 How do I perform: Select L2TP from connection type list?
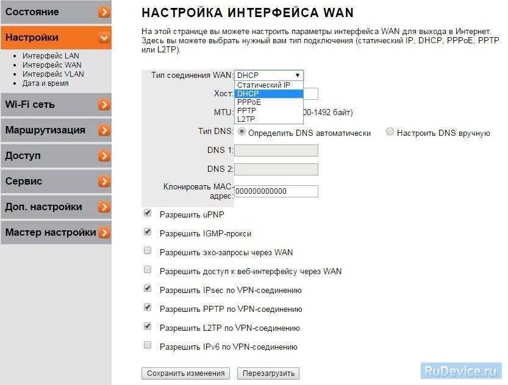[x=268, y=119]
